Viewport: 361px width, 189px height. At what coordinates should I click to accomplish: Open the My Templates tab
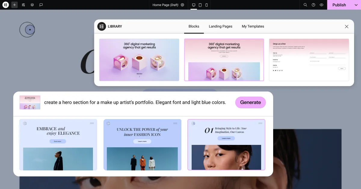click(253, 26)
